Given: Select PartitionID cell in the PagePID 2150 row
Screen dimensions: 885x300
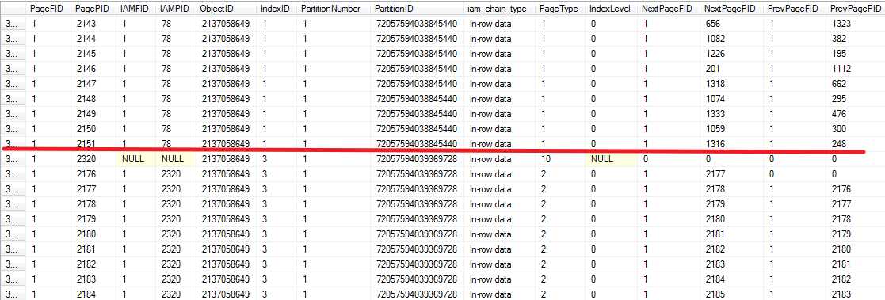Looking at the screenshot, I should (417, 128).
